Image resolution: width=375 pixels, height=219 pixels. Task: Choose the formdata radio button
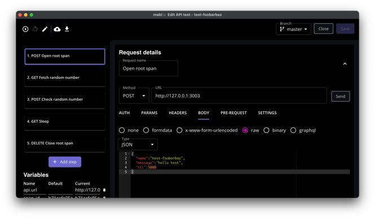tap(146, 130)
